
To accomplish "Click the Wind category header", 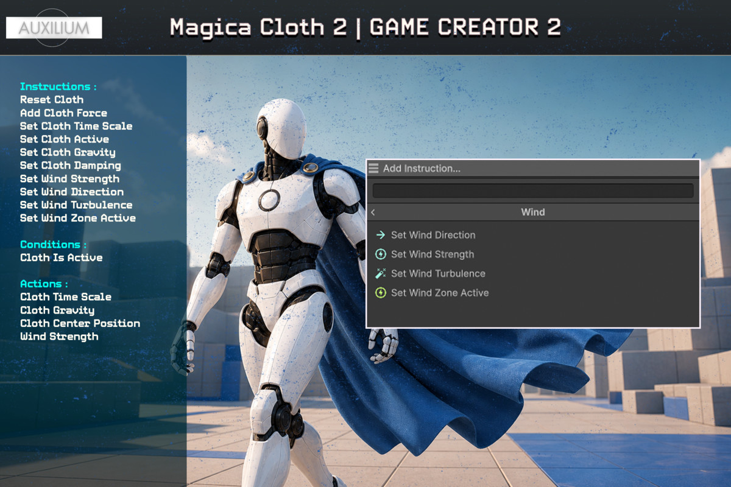I will click(533, 212).
